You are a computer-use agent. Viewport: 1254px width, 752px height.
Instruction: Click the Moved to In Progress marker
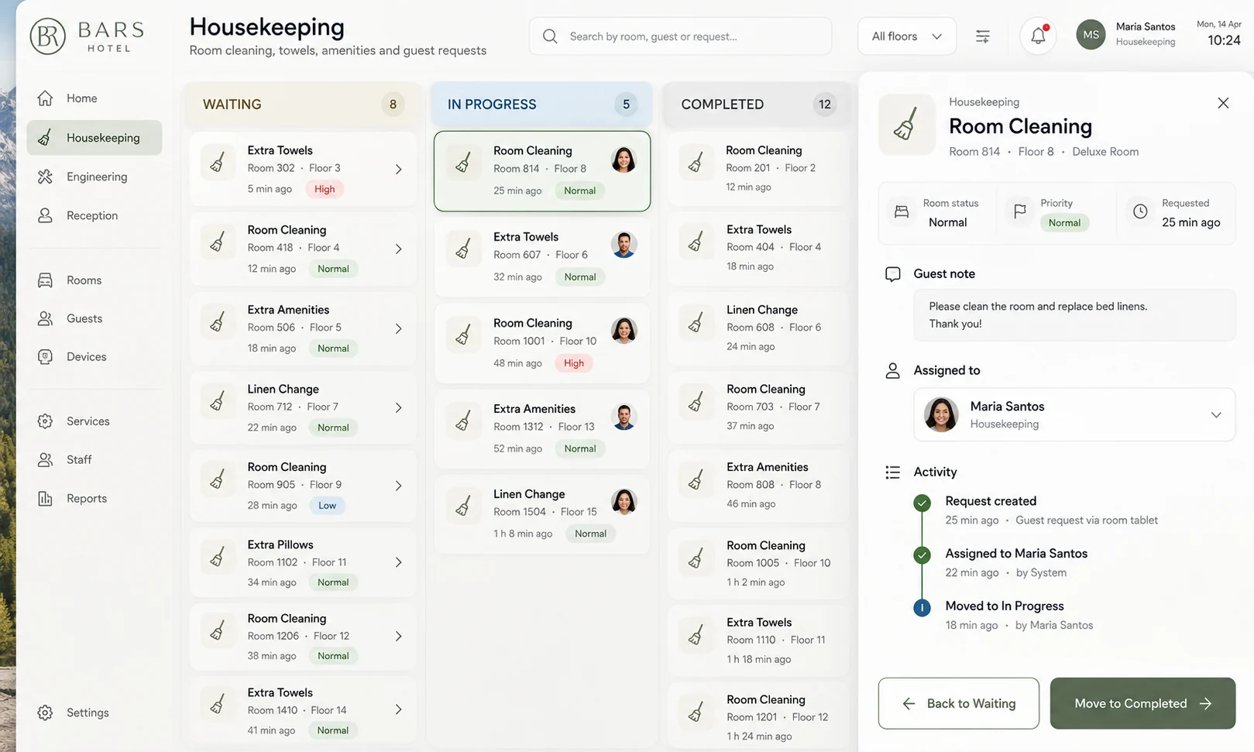pos(922,608)
